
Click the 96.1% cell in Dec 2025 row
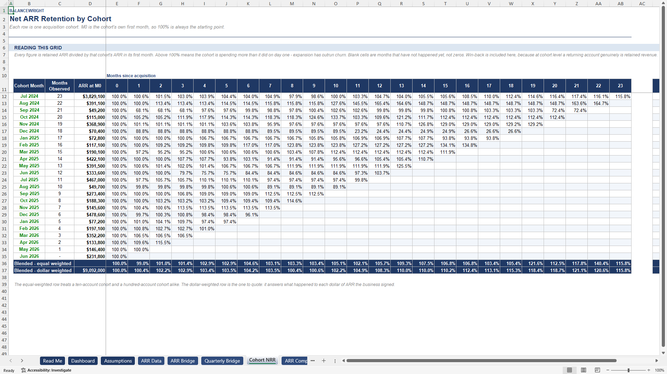coord(248,215)
